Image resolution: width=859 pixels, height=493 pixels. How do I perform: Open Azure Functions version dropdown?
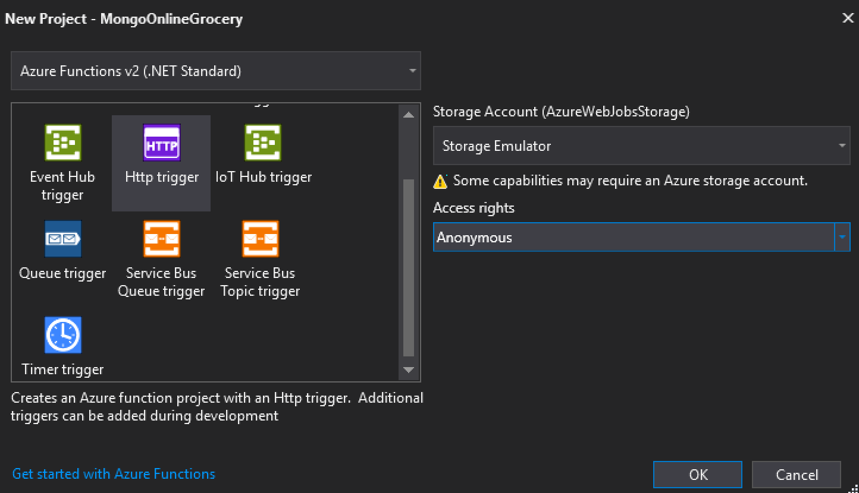pos(216,71)
